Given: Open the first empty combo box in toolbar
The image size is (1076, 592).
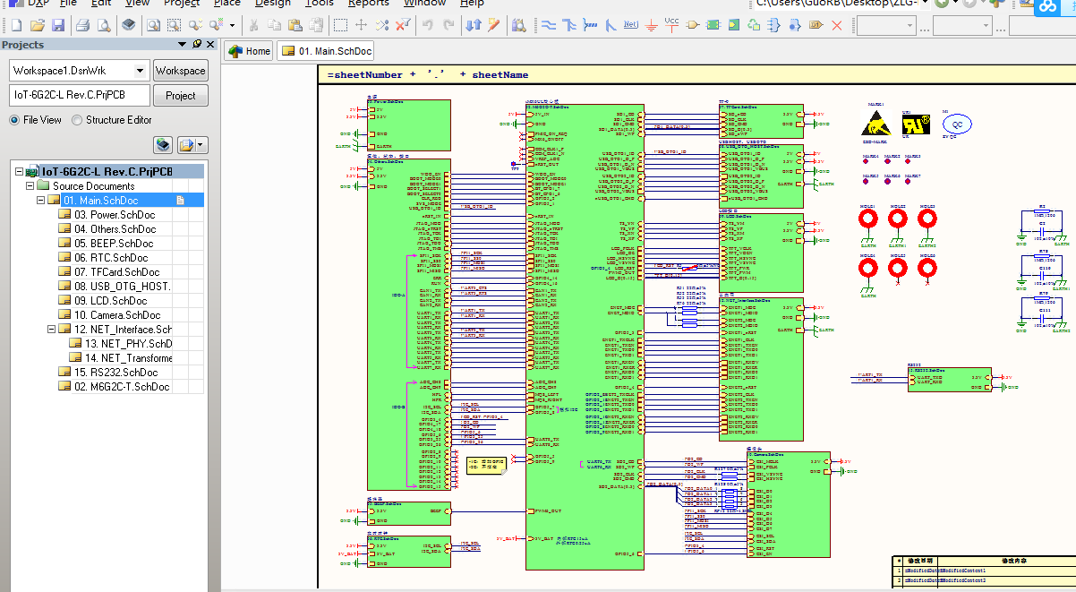Looking at the screenshot, I should (886, 25).
